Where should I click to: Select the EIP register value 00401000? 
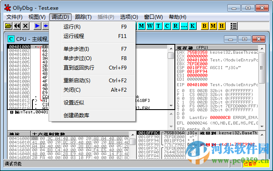197,84
